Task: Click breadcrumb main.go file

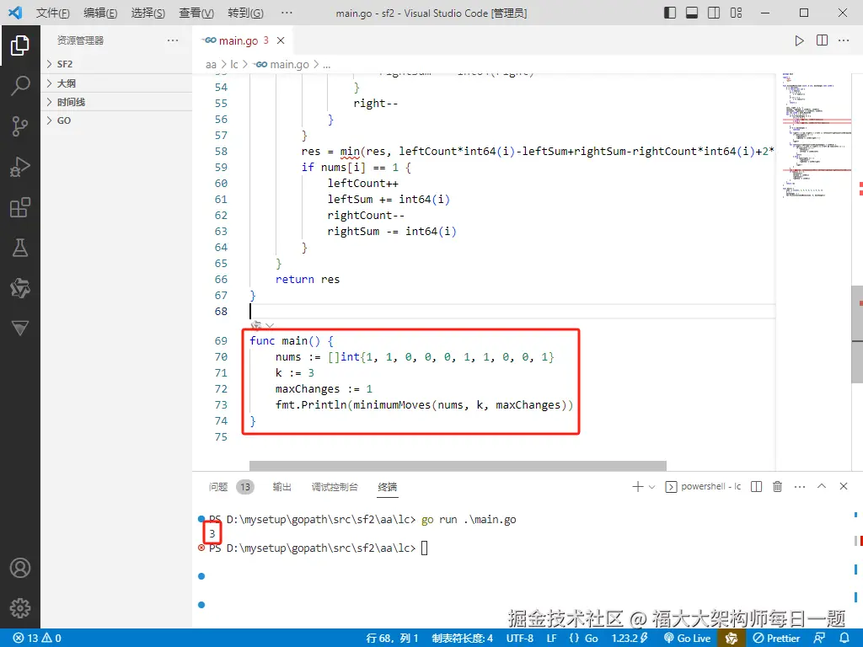Action: [281, 64]
